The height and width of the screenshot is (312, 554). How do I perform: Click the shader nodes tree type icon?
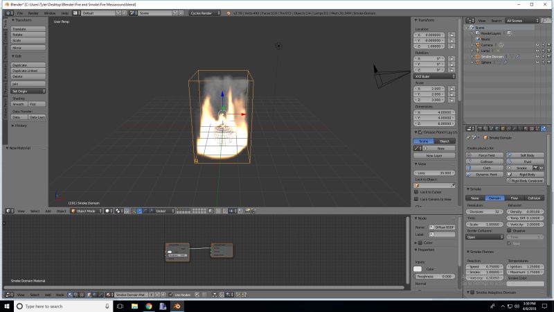[71, 295]
